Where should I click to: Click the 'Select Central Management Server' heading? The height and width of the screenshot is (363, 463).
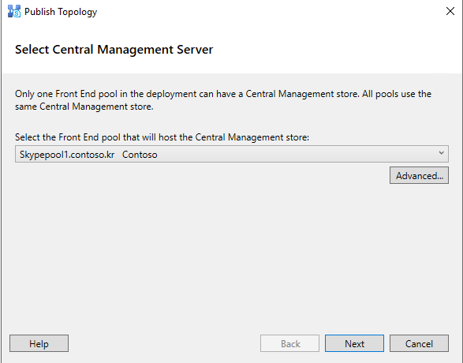pos(114,50)
